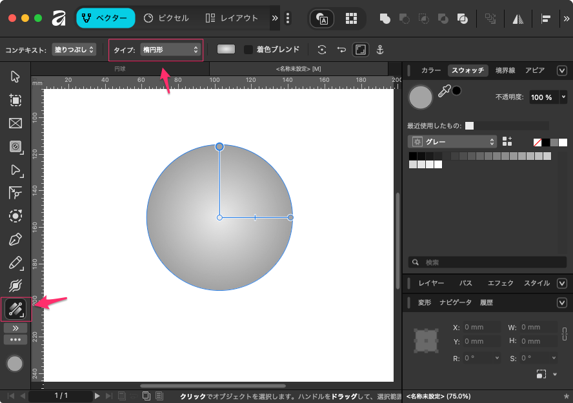This screenshot has height=403, width=573.
Task: Expand more tools with the » button
Action: [x=15, y=328]
